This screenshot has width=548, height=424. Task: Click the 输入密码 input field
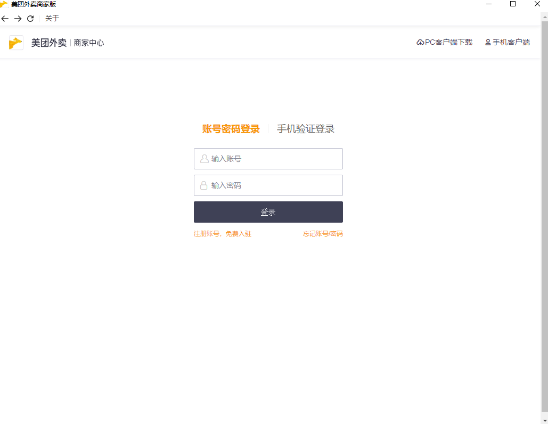pyautogui.click(x=268, y=185)
